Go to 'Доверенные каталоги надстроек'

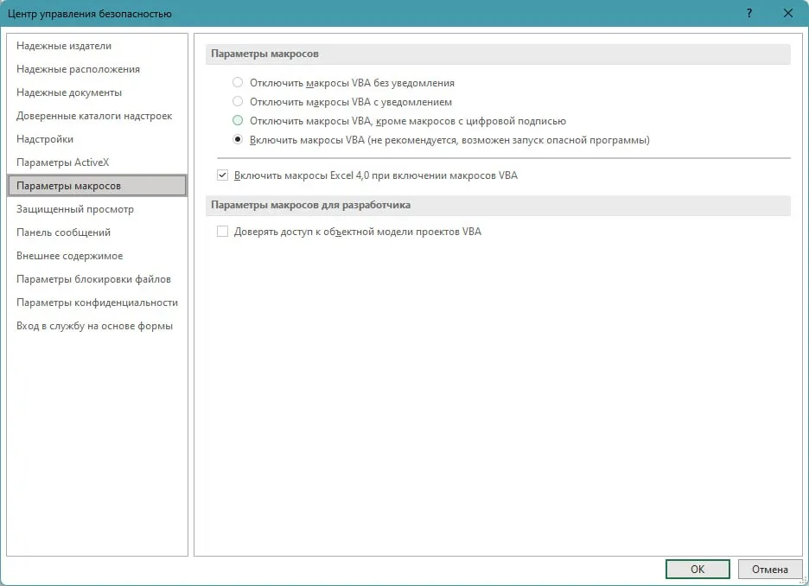[x=94, y=116]
